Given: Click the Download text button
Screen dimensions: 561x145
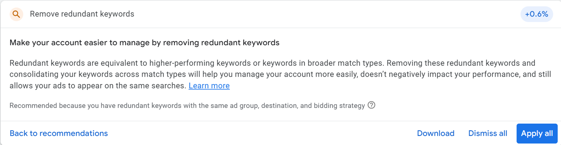Looking at the screenshot, I should coord(435,133).
